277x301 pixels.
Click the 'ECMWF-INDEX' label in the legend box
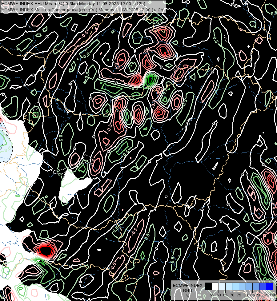pos(188,285)
